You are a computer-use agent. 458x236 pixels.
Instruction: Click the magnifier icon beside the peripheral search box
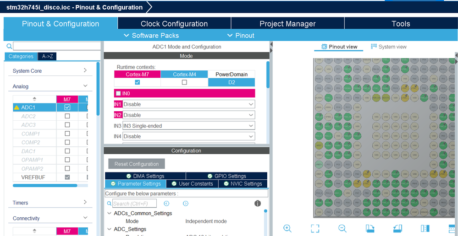pos(9,46)
